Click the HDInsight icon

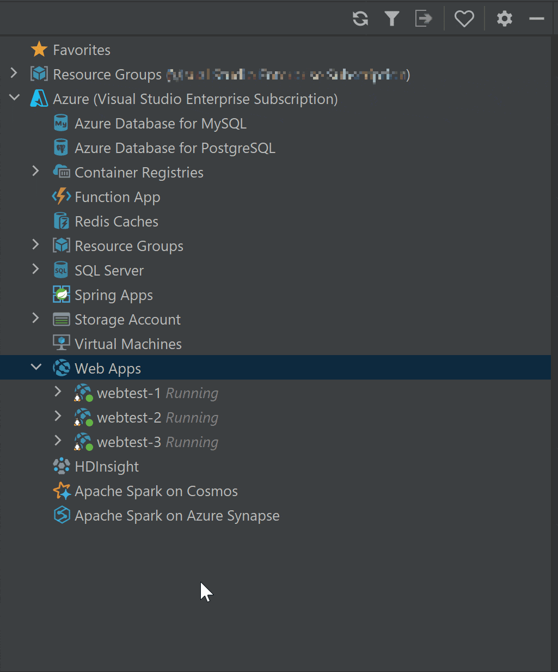pos(61,466)
